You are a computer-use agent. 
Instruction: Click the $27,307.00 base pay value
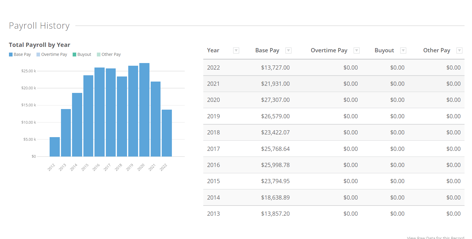pos(275,100)
